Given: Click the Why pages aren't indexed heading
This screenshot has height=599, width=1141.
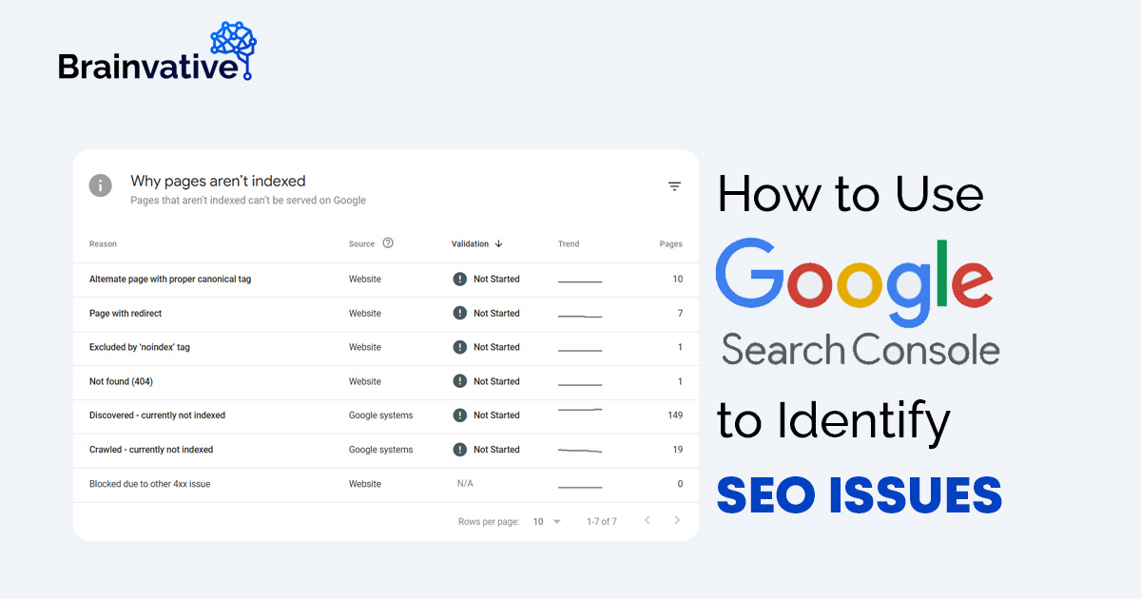Looking at the screenshot, I should [218, 181].
